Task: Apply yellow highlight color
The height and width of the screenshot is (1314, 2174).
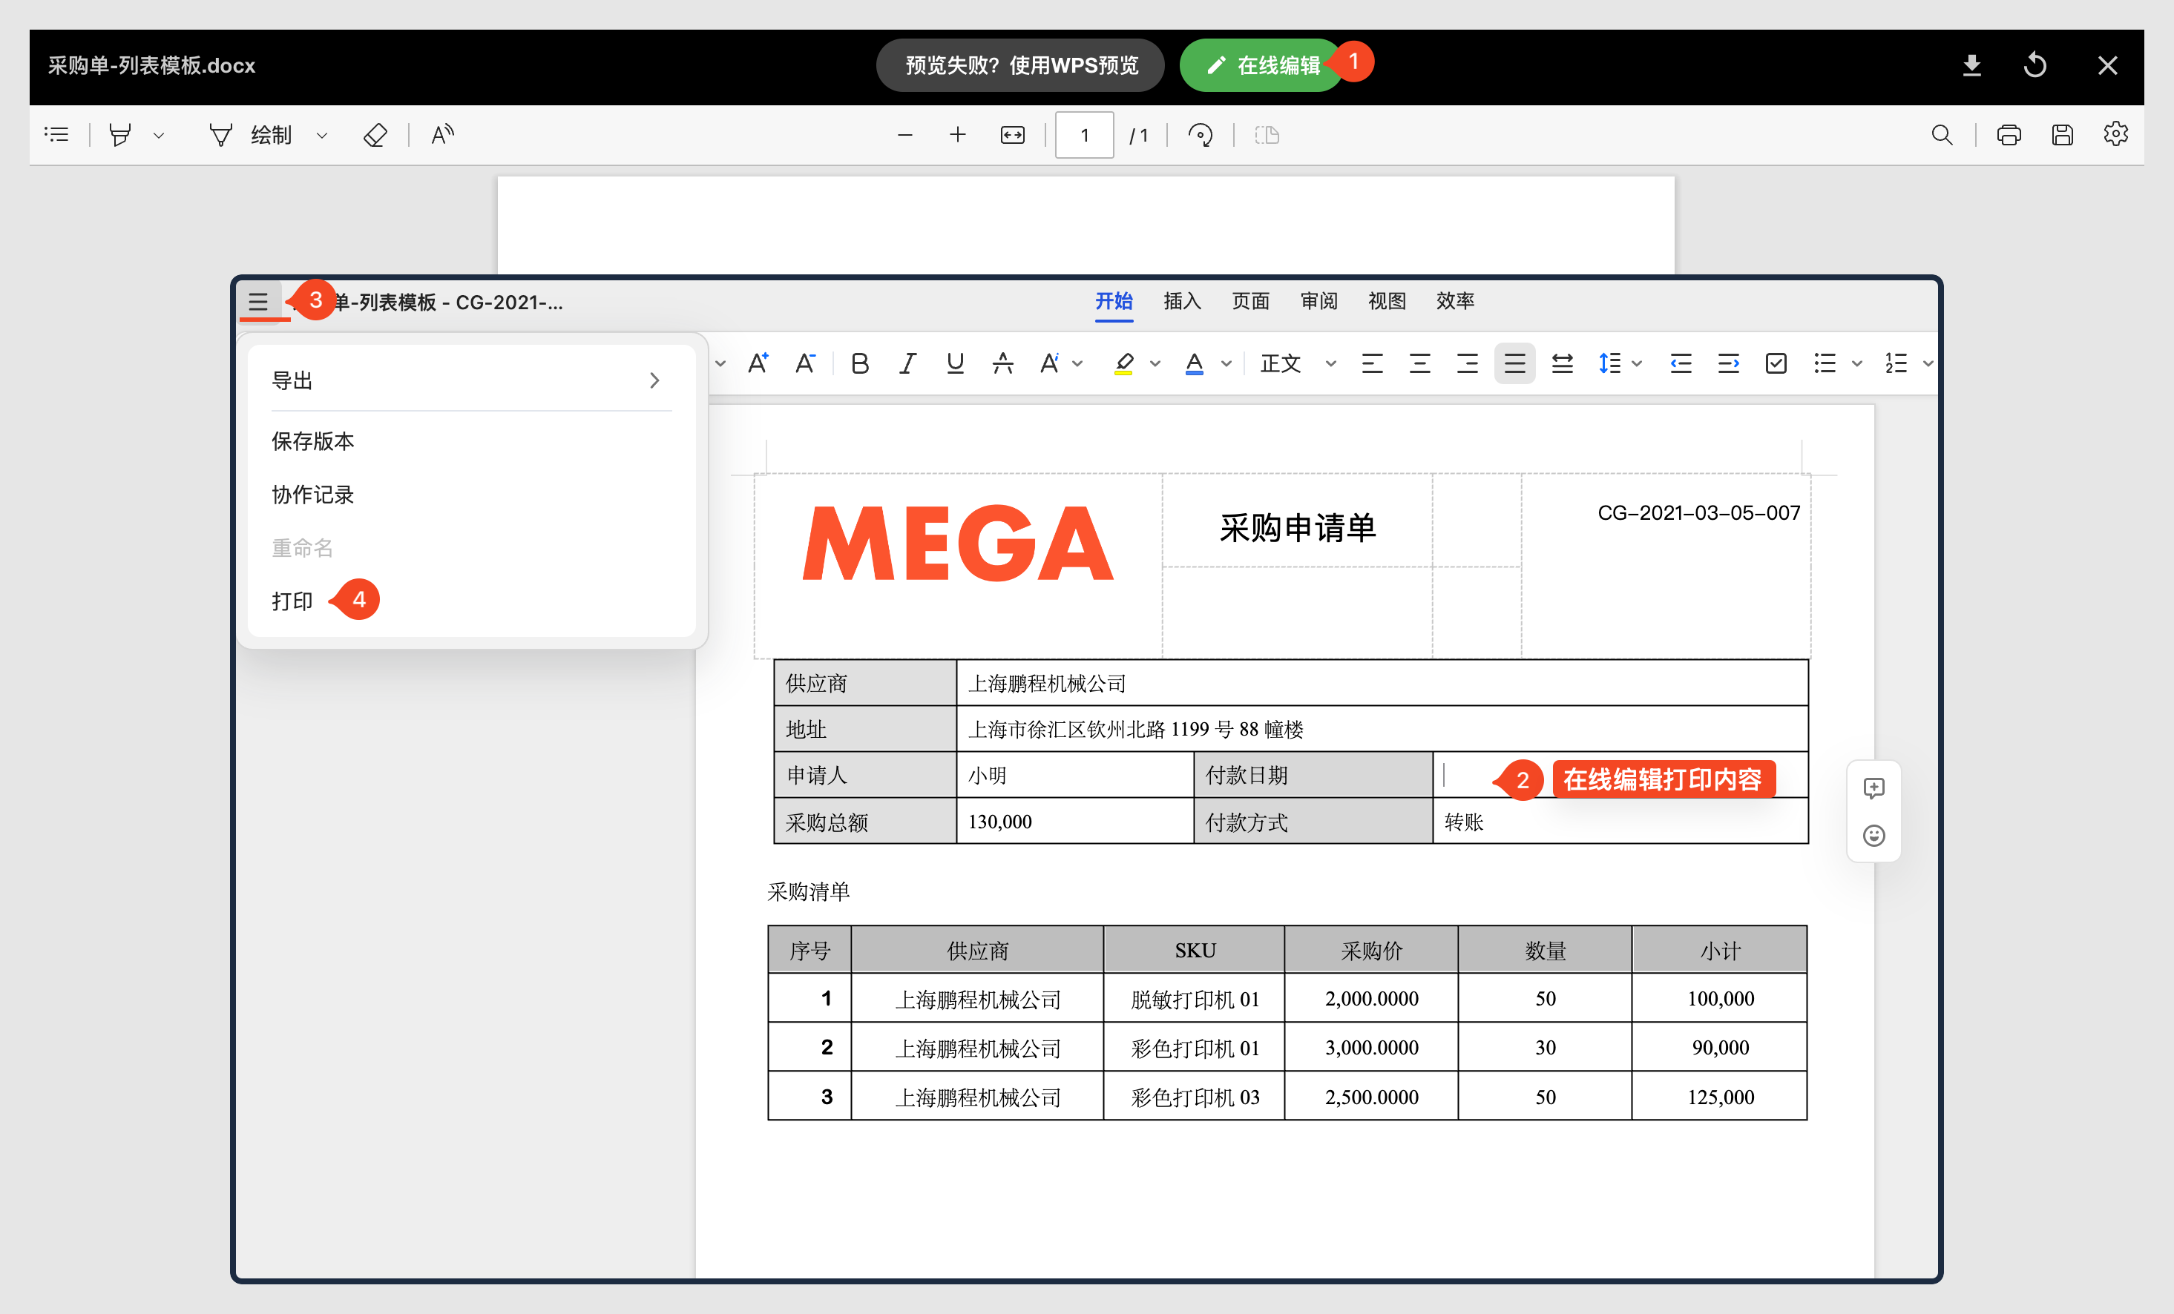Action: pos(1123,363)
